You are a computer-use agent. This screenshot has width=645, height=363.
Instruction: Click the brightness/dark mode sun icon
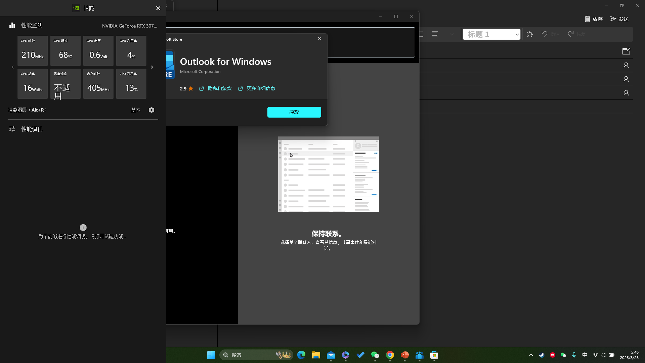tap(530, 34)
